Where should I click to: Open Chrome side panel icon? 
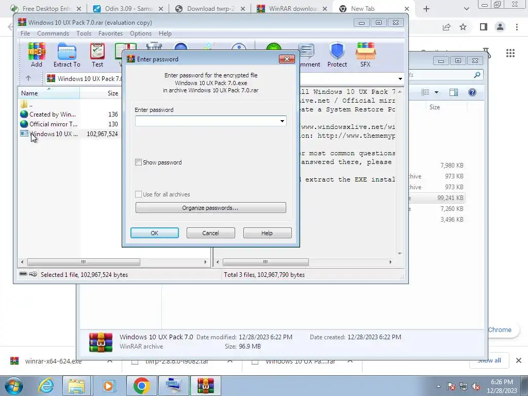click(484, 27)
